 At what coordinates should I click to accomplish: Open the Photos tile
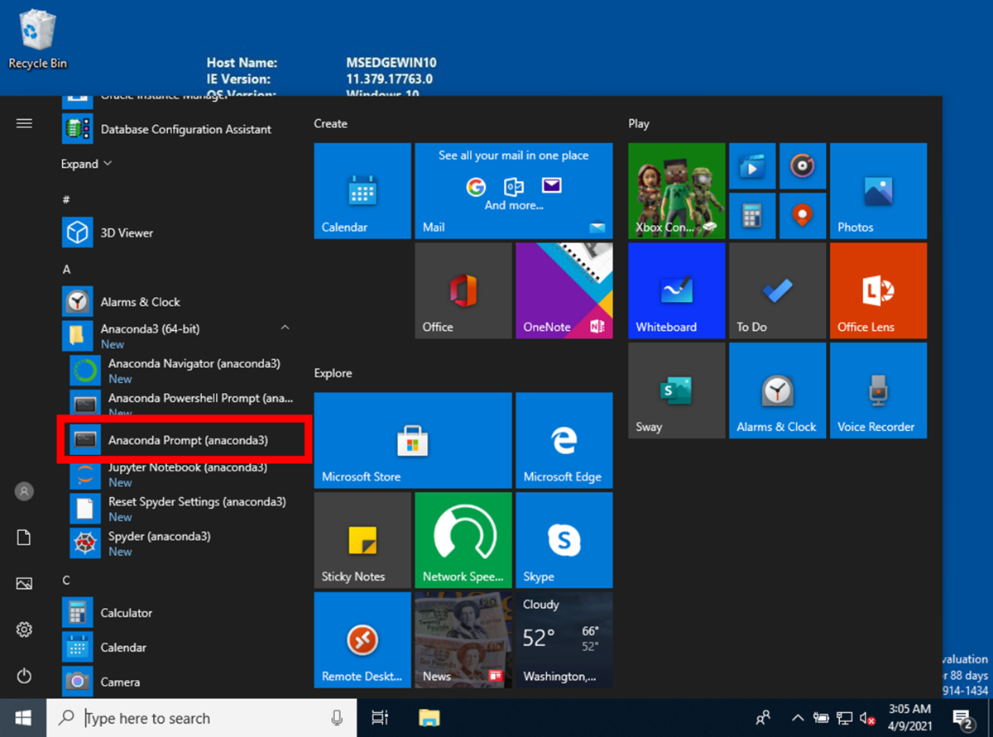[878, 191]
